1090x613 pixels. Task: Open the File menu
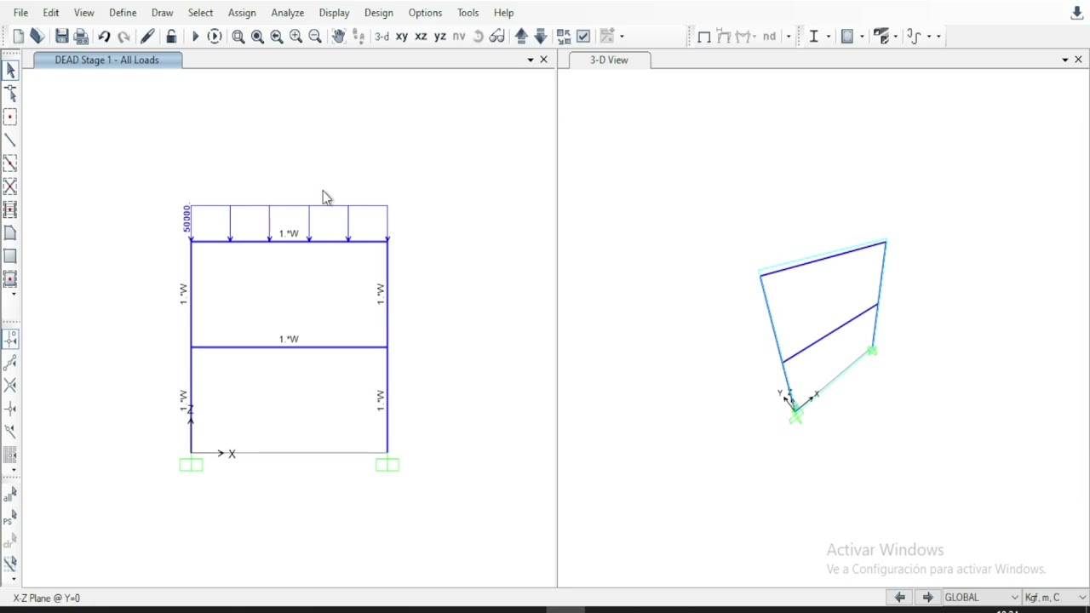tap(20, 13)
